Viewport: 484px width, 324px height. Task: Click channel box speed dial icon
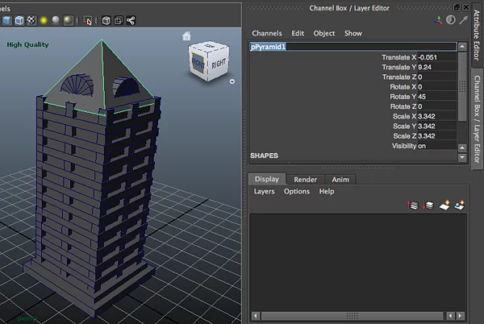(x=450, y=20)
